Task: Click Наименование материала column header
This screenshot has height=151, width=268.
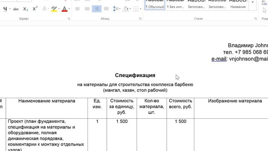Action: point(46,101)
